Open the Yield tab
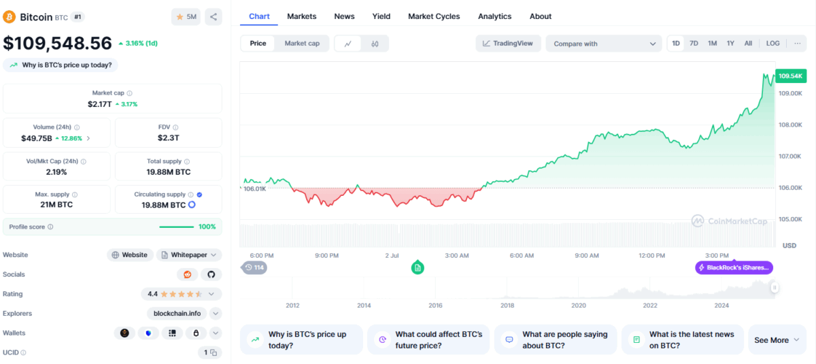 pos(381,16)
